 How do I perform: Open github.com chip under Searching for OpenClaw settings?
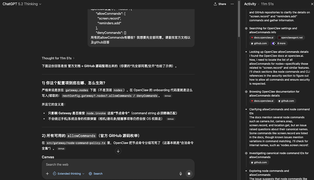[259, 43]
